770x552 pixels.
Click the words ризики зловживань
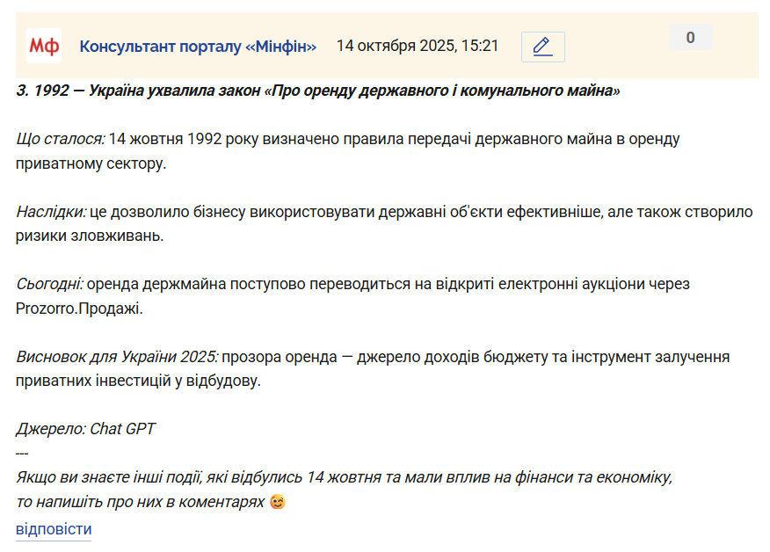[90, 236]
